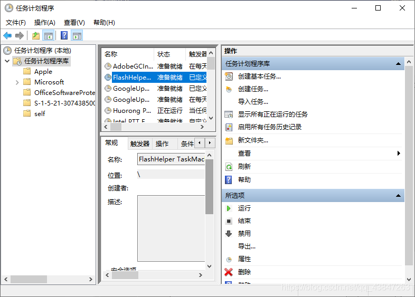Click the tree pane horizontal scrollbar right arrow
The height and width of the screenshot is (297, 415).
pos(90,279)
